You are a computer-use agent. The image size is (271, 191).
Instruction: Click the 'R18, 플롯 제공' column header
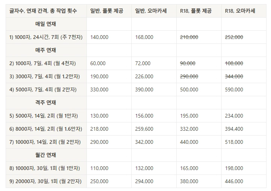196,11
